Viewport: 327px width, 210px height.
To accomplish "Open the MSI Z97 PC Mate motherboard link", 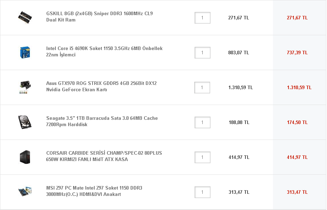I will 94,191.
